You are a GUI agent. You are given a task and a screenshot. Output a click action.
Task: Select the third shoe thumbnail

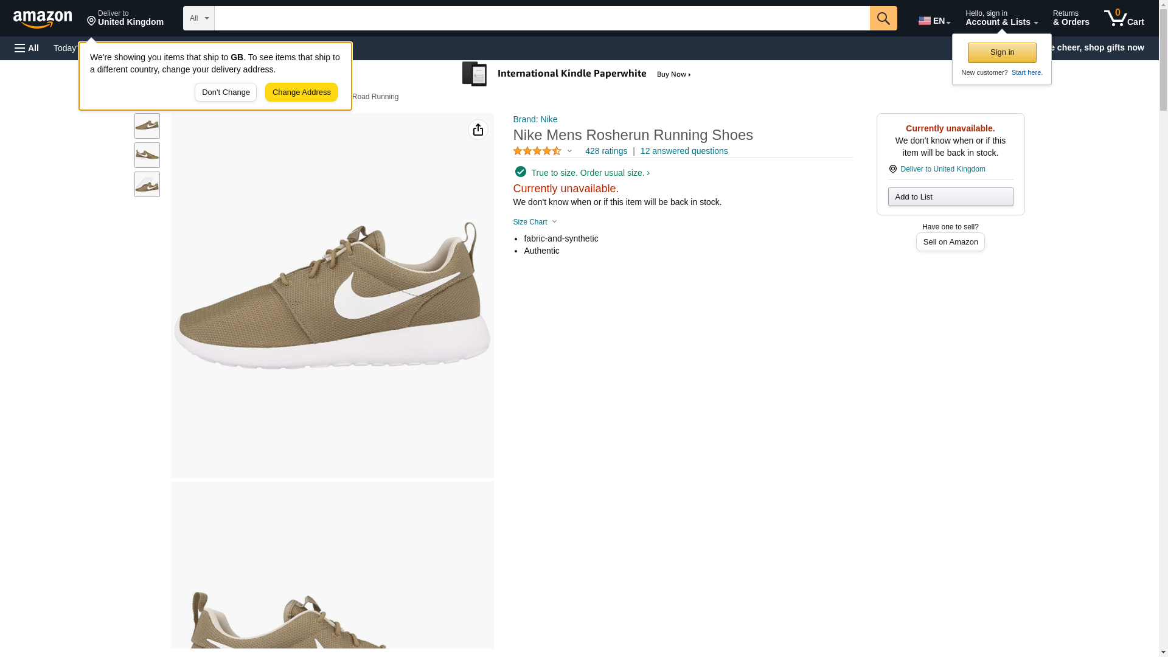coord(147,184)
